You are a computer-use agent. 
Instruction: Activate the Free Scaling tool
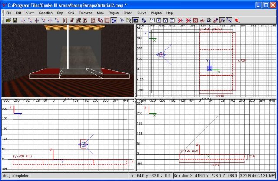(x=152, y=20)
